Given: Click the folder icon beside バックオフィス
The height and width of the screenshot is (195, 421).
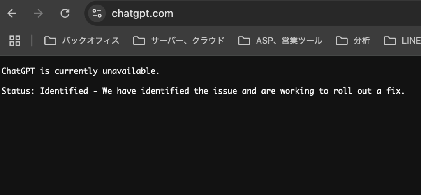Looking at the screenshot, I should [50, 41].
